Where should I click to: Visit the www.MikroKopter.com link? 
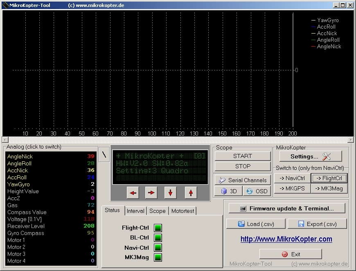(x=286, y=239)
